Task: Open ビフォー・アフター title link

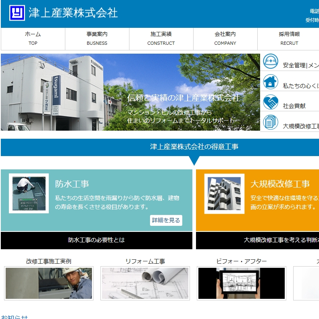Action: coord(242,261)
